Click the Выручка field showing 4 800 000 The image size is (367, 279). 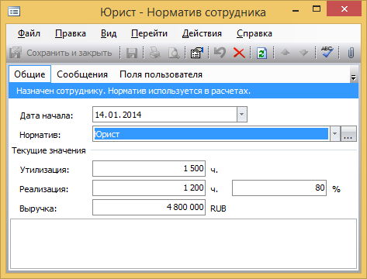coord(149,207)
